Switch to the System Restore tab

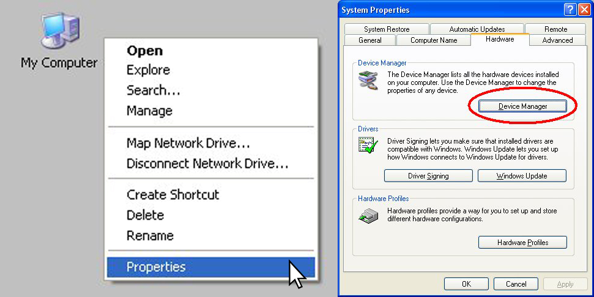[x=387, y=29]
